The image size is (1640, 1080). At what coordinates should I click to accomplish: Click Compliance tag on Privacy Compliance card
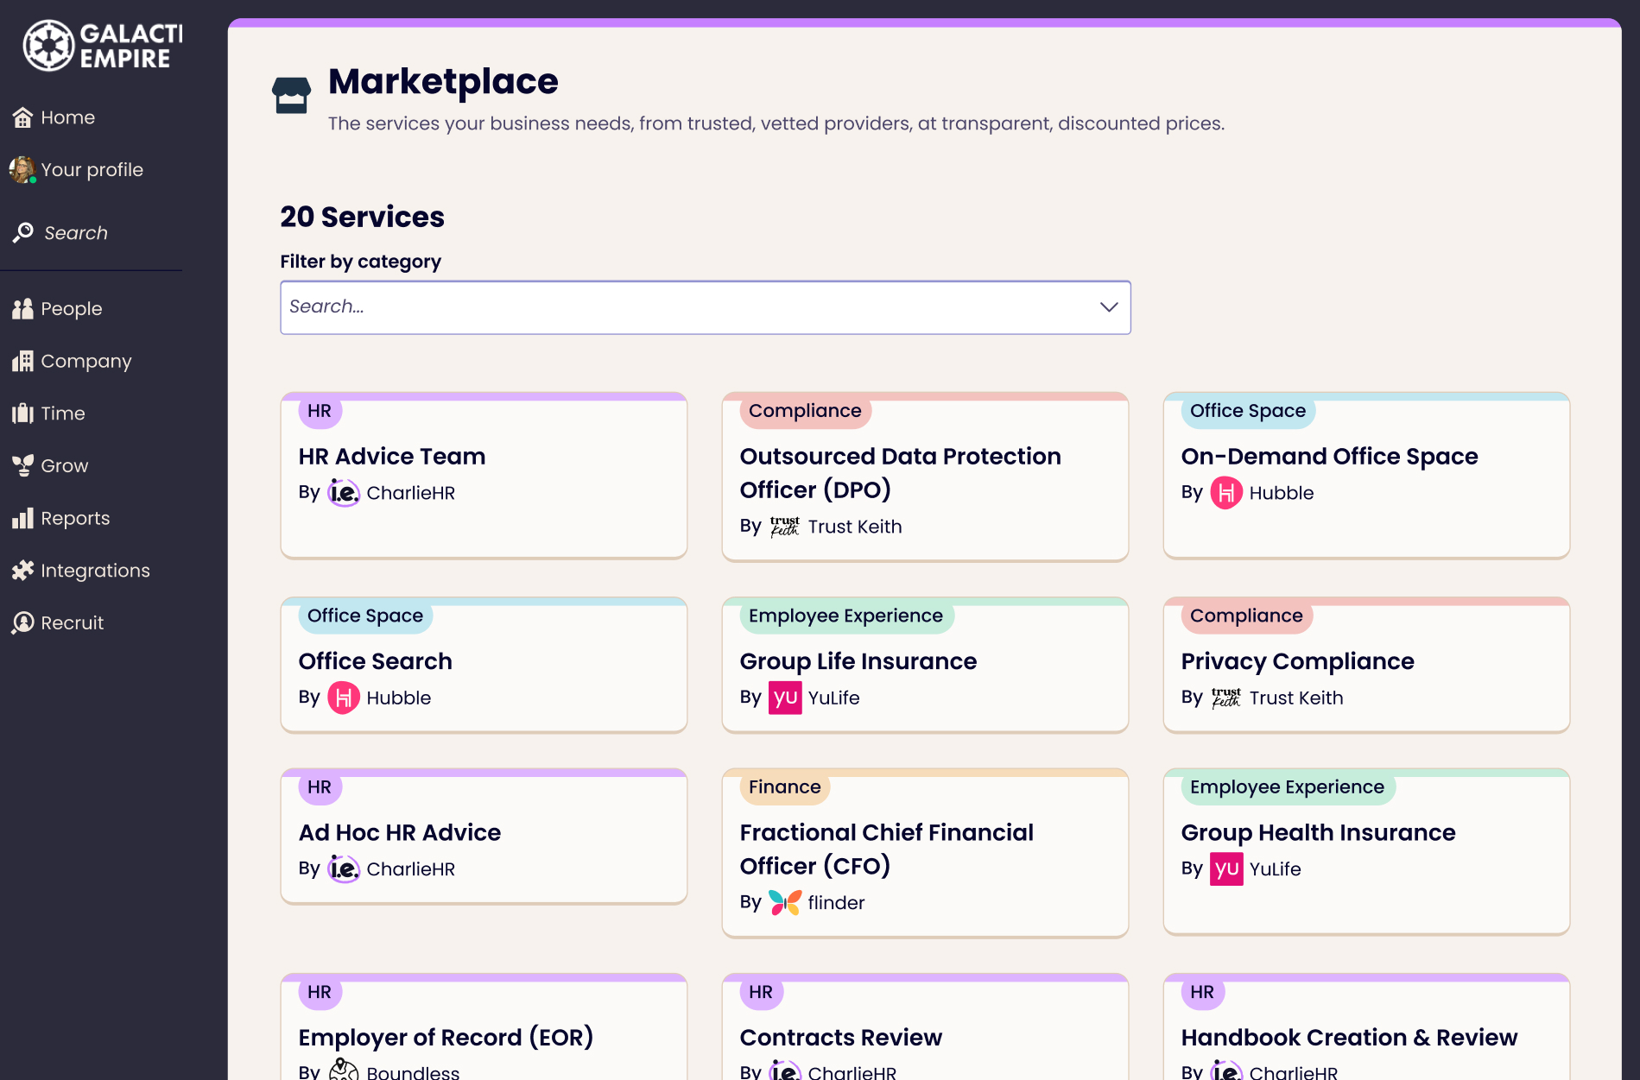coord(1246,616)
